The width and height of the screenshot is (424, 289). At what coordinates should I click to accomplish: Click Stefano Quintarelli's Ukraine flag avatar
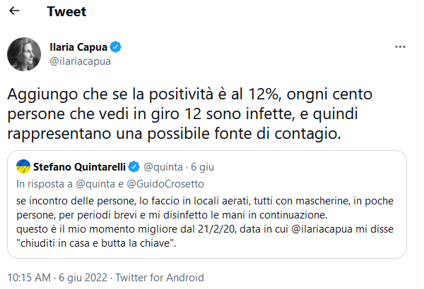point(21,166)
